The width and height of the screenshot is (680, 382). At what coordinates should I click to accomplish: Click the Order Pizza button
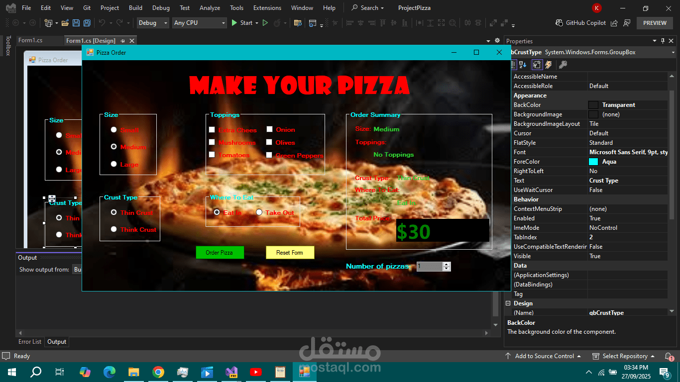click(x=220, y=252)
